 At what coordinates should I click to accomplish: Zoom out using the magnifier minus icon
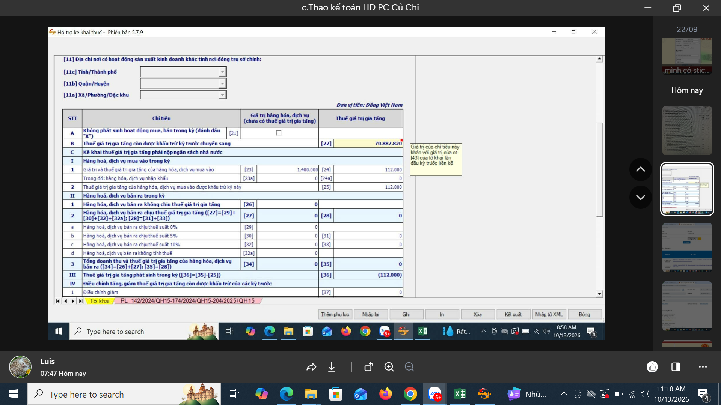[409, 367]
